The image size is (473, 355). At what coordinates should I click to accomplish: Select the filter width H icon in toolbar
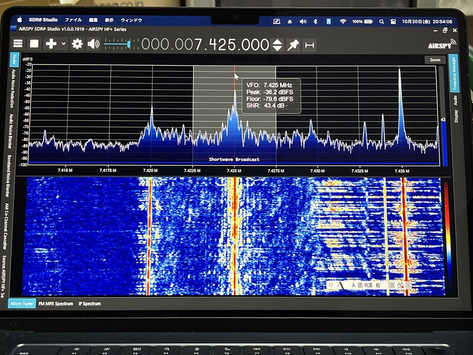click(x=309, y=44)
